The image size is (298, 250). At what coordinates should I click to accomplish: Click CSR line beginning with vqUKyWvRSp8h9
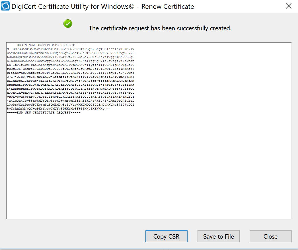[x=70, y=97]
